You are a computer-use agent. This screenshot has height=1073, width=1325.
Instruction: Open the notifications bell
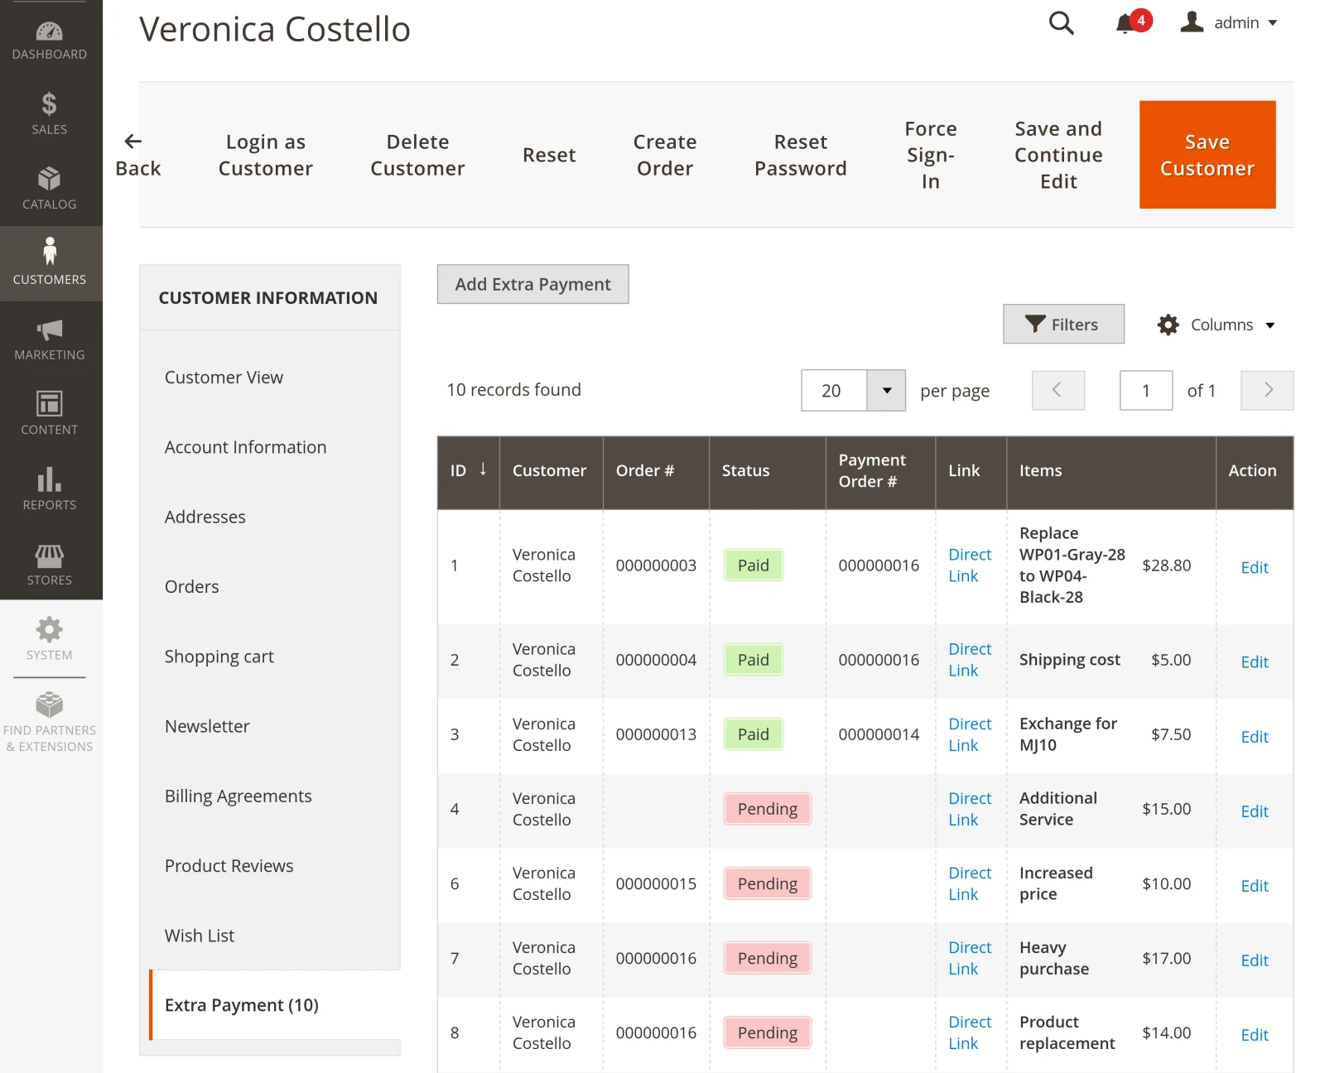point(1126,23)
